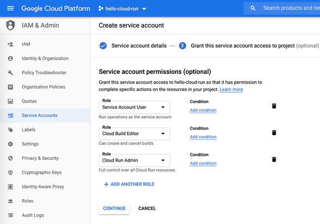Open the Cloud Build Editor role dropdown
Viewport: 320px width, 224px height.
(x=135, y=134)
